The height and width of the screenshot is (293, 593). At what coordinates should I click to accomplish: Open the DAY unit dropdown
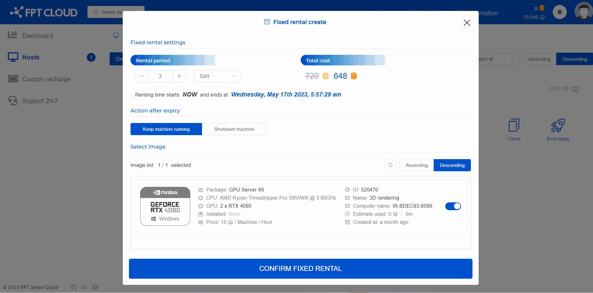[x=217, y=76]
